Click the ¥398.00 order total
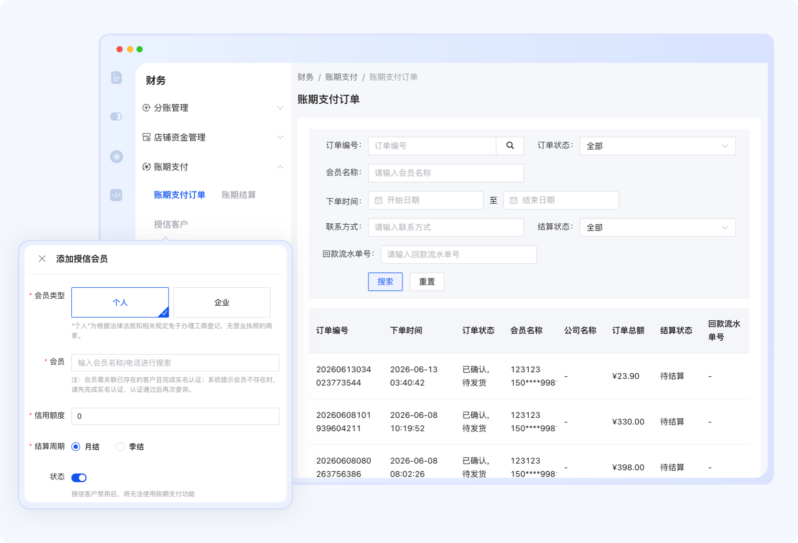 [x=628, y=467]
